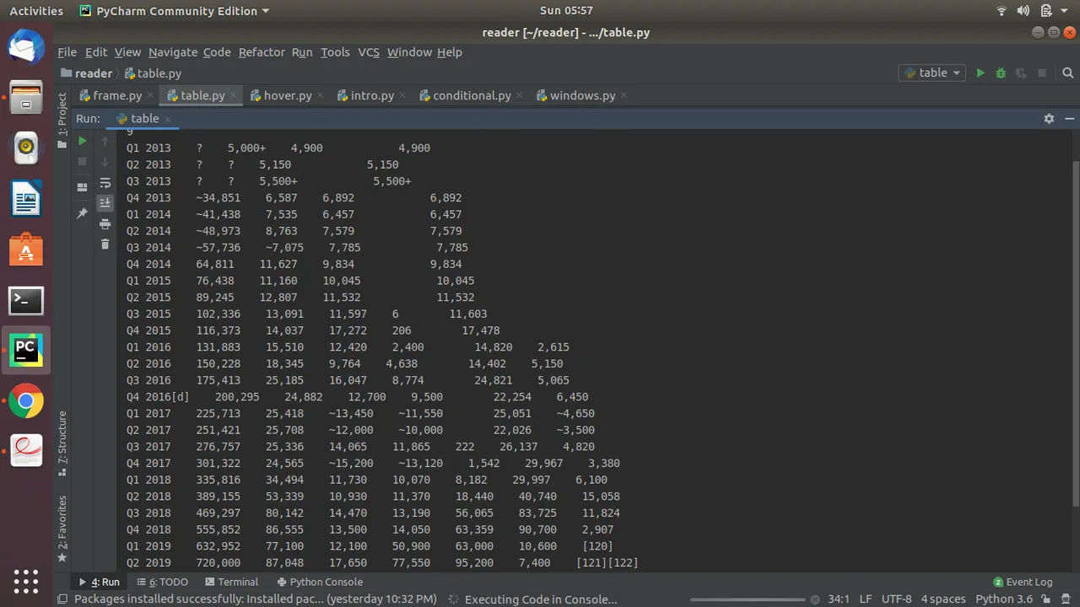1080x607 pixels.
Task: Toggle scroll to end of console output
Action: click(x=105, y=203)
